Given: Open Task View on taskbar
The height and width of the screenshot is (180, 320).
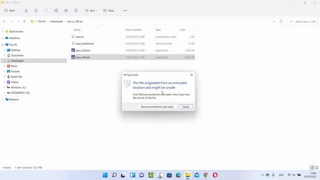Looking at the screenshot, I should click(x=123, y=175).
